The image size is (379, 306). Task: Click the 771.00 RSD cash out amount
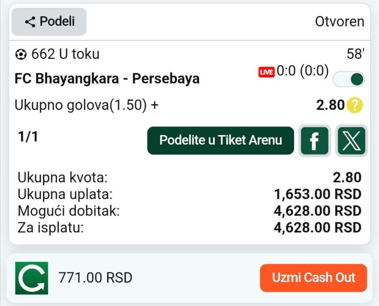pyautogui.click(x=95, y=278)
